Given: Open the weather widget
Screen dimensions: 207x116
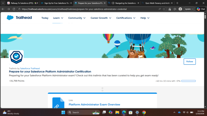Looking at the screenshot, I should pos(11,113).
